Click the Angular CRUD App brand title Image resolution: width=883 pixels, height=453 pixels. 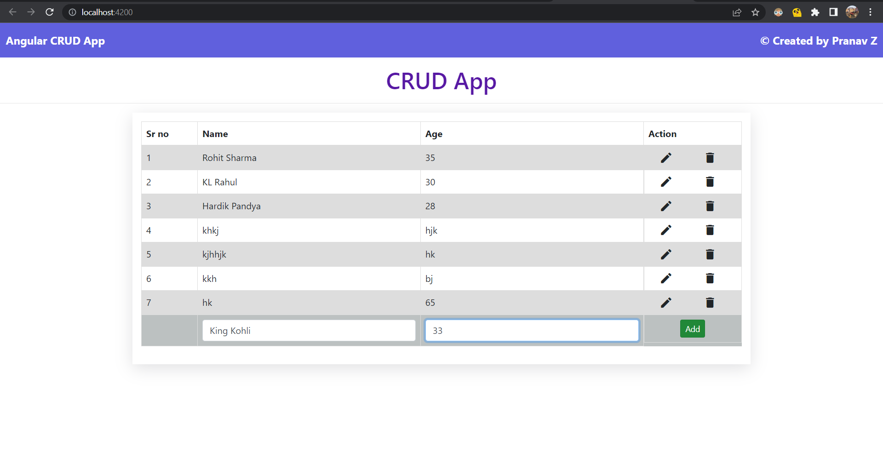[55, 41]
